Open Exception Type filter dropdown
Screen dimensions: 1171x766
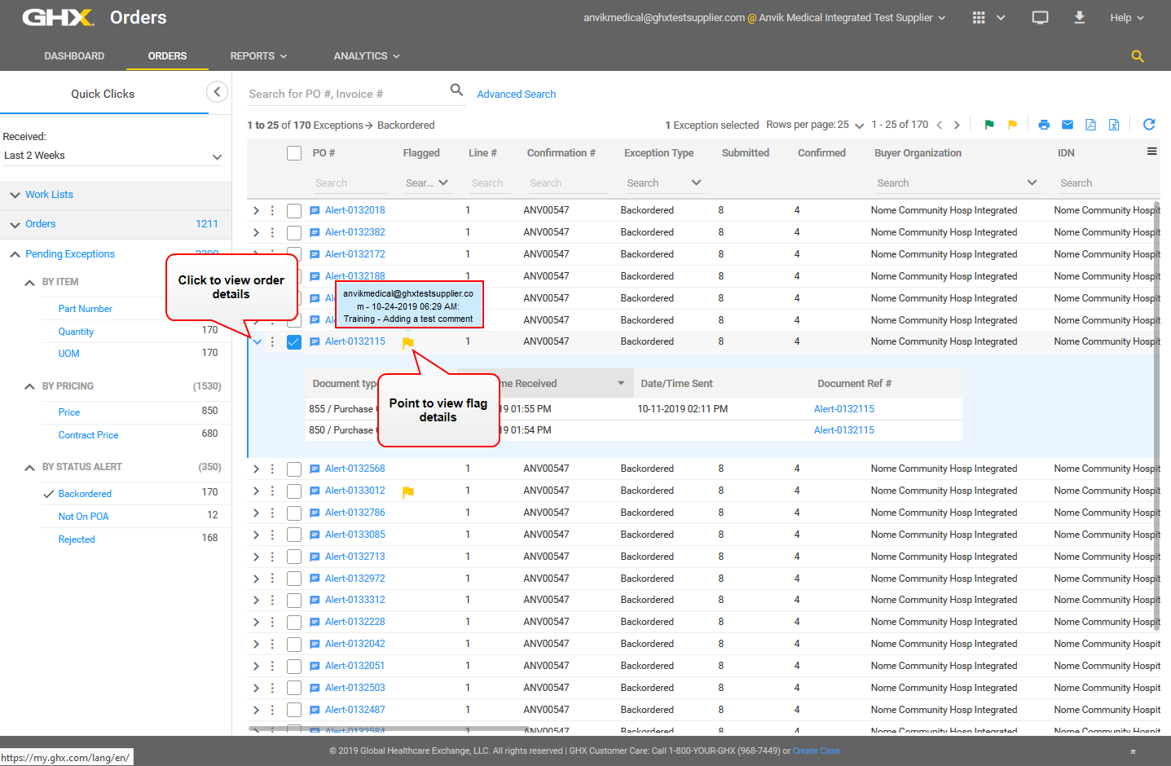coord(696,183)
